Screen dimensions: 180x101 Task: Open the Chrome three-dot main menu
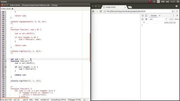point(177,11)
